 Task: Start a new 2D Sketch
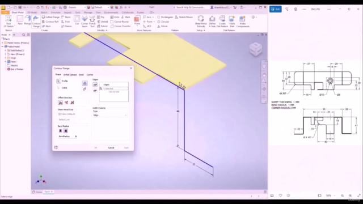point(9,22)
